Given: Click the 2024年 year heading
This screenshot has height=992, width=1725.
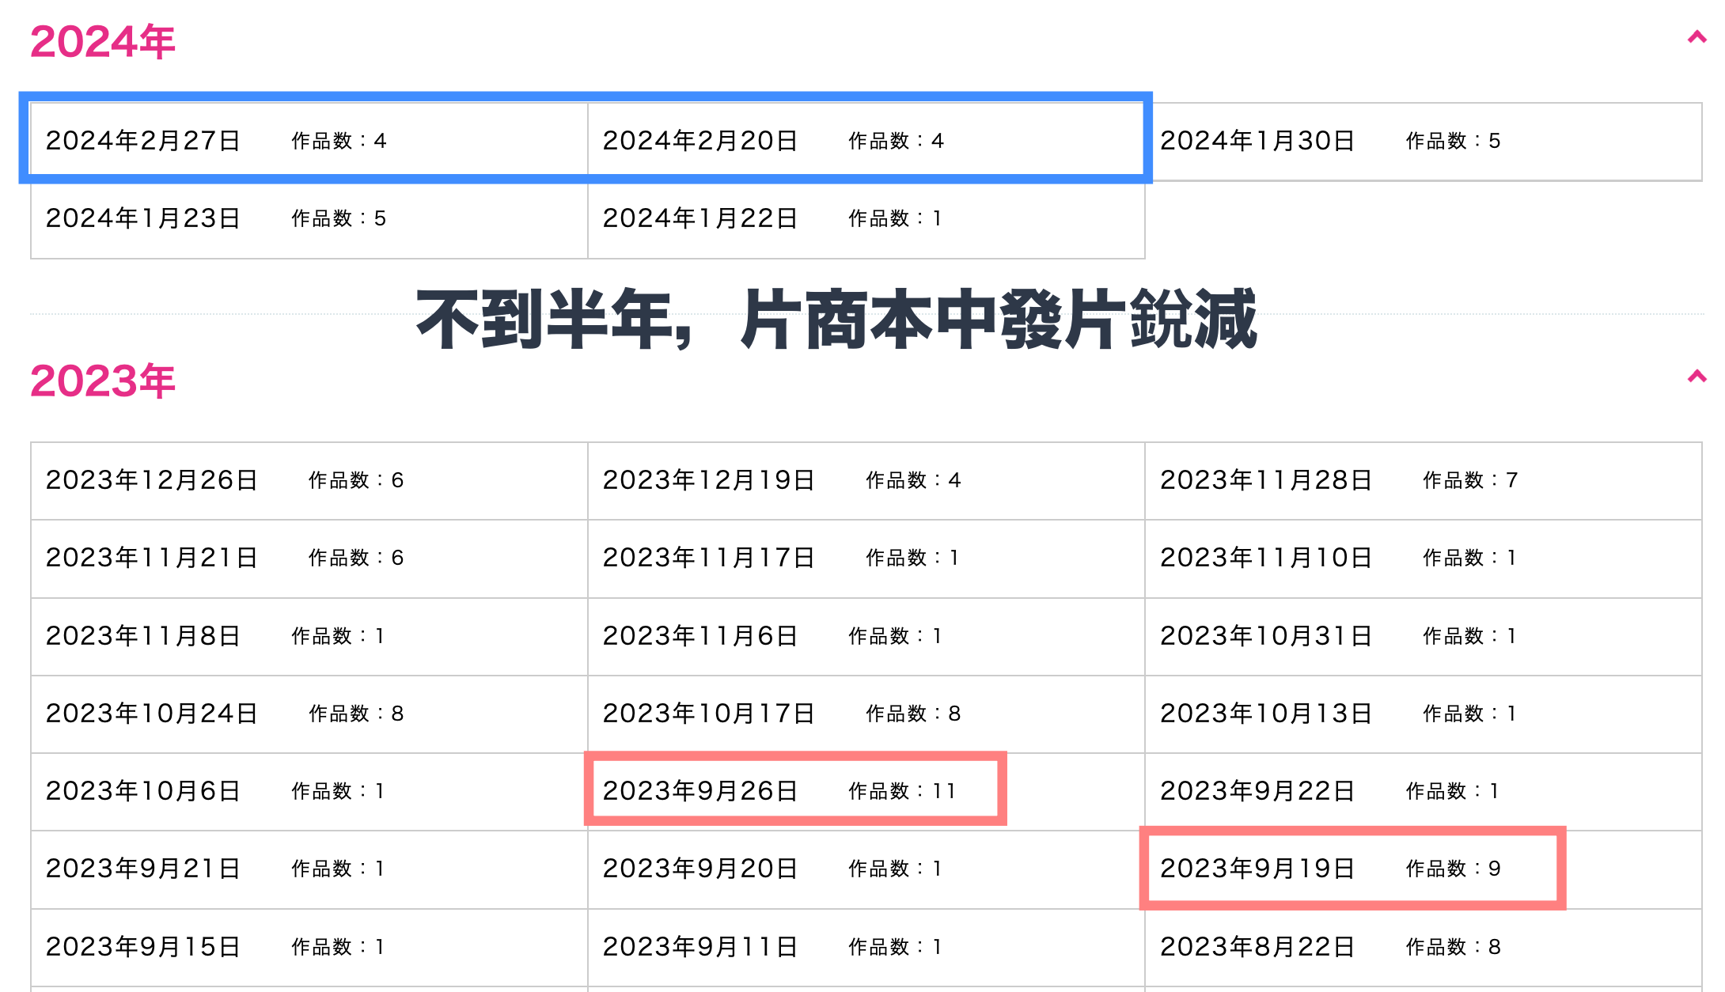Looking at the screenshot, I should pyautogui.click(x=103, y=42).
